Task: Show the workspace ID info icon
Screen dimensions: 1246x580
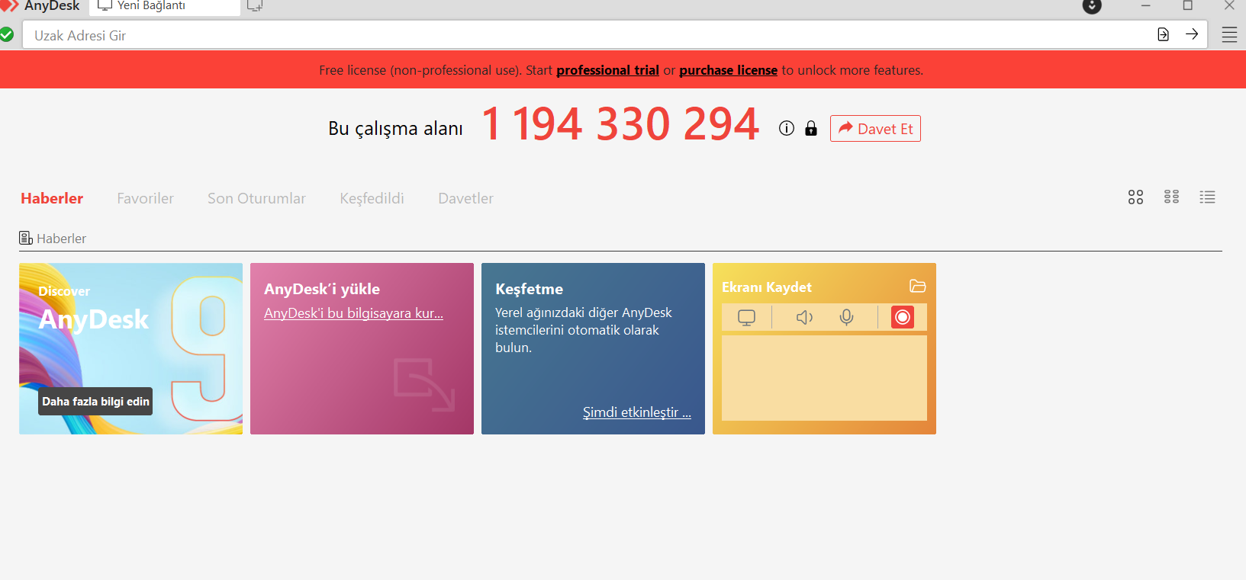Action: [787, 128]
